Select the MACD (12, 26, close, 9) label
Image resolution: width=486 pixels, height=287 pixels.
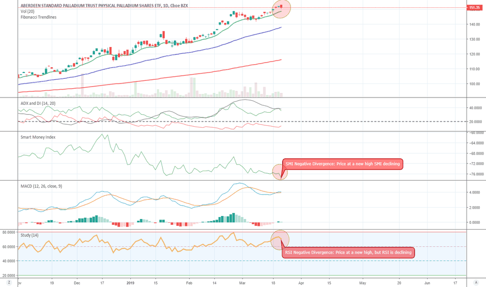41,186
